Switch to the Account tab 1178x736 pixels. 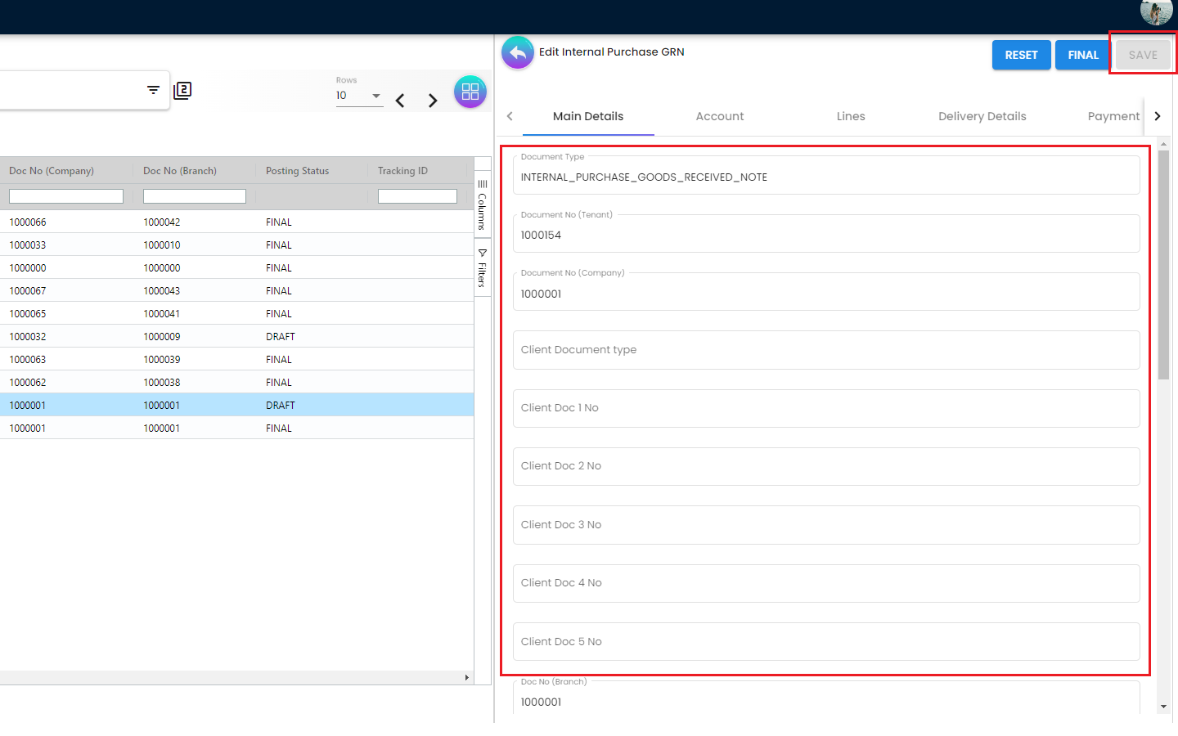pyautogui.click(x=719, y=116)
